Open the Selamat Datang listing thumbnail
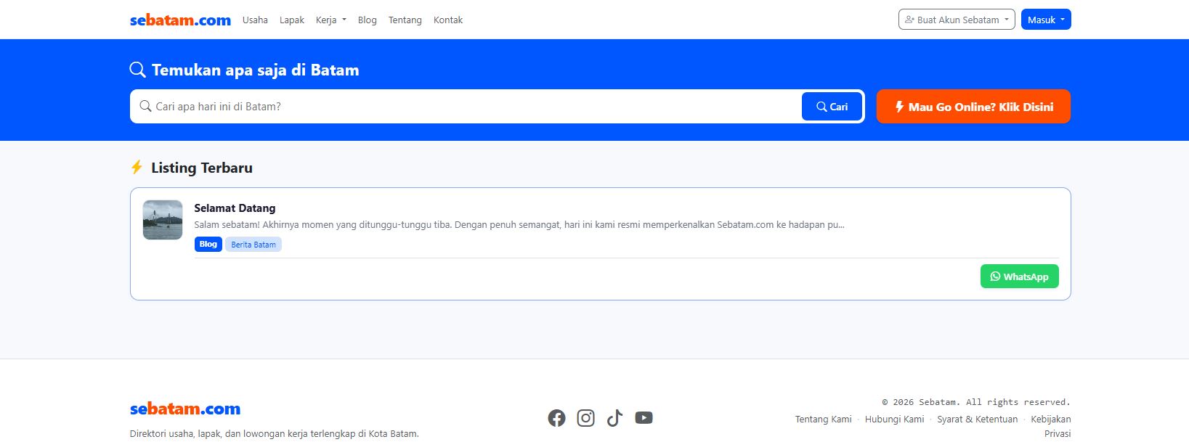The width and height of the screenshot is (1189, 442). [163, 220]
